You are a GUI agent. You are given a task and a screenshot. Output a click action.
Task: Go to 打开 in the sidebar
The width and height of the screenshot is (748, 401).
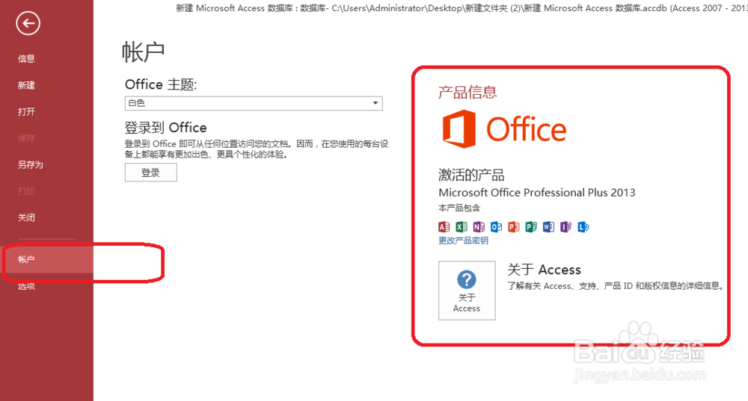[x=27, y=112]
